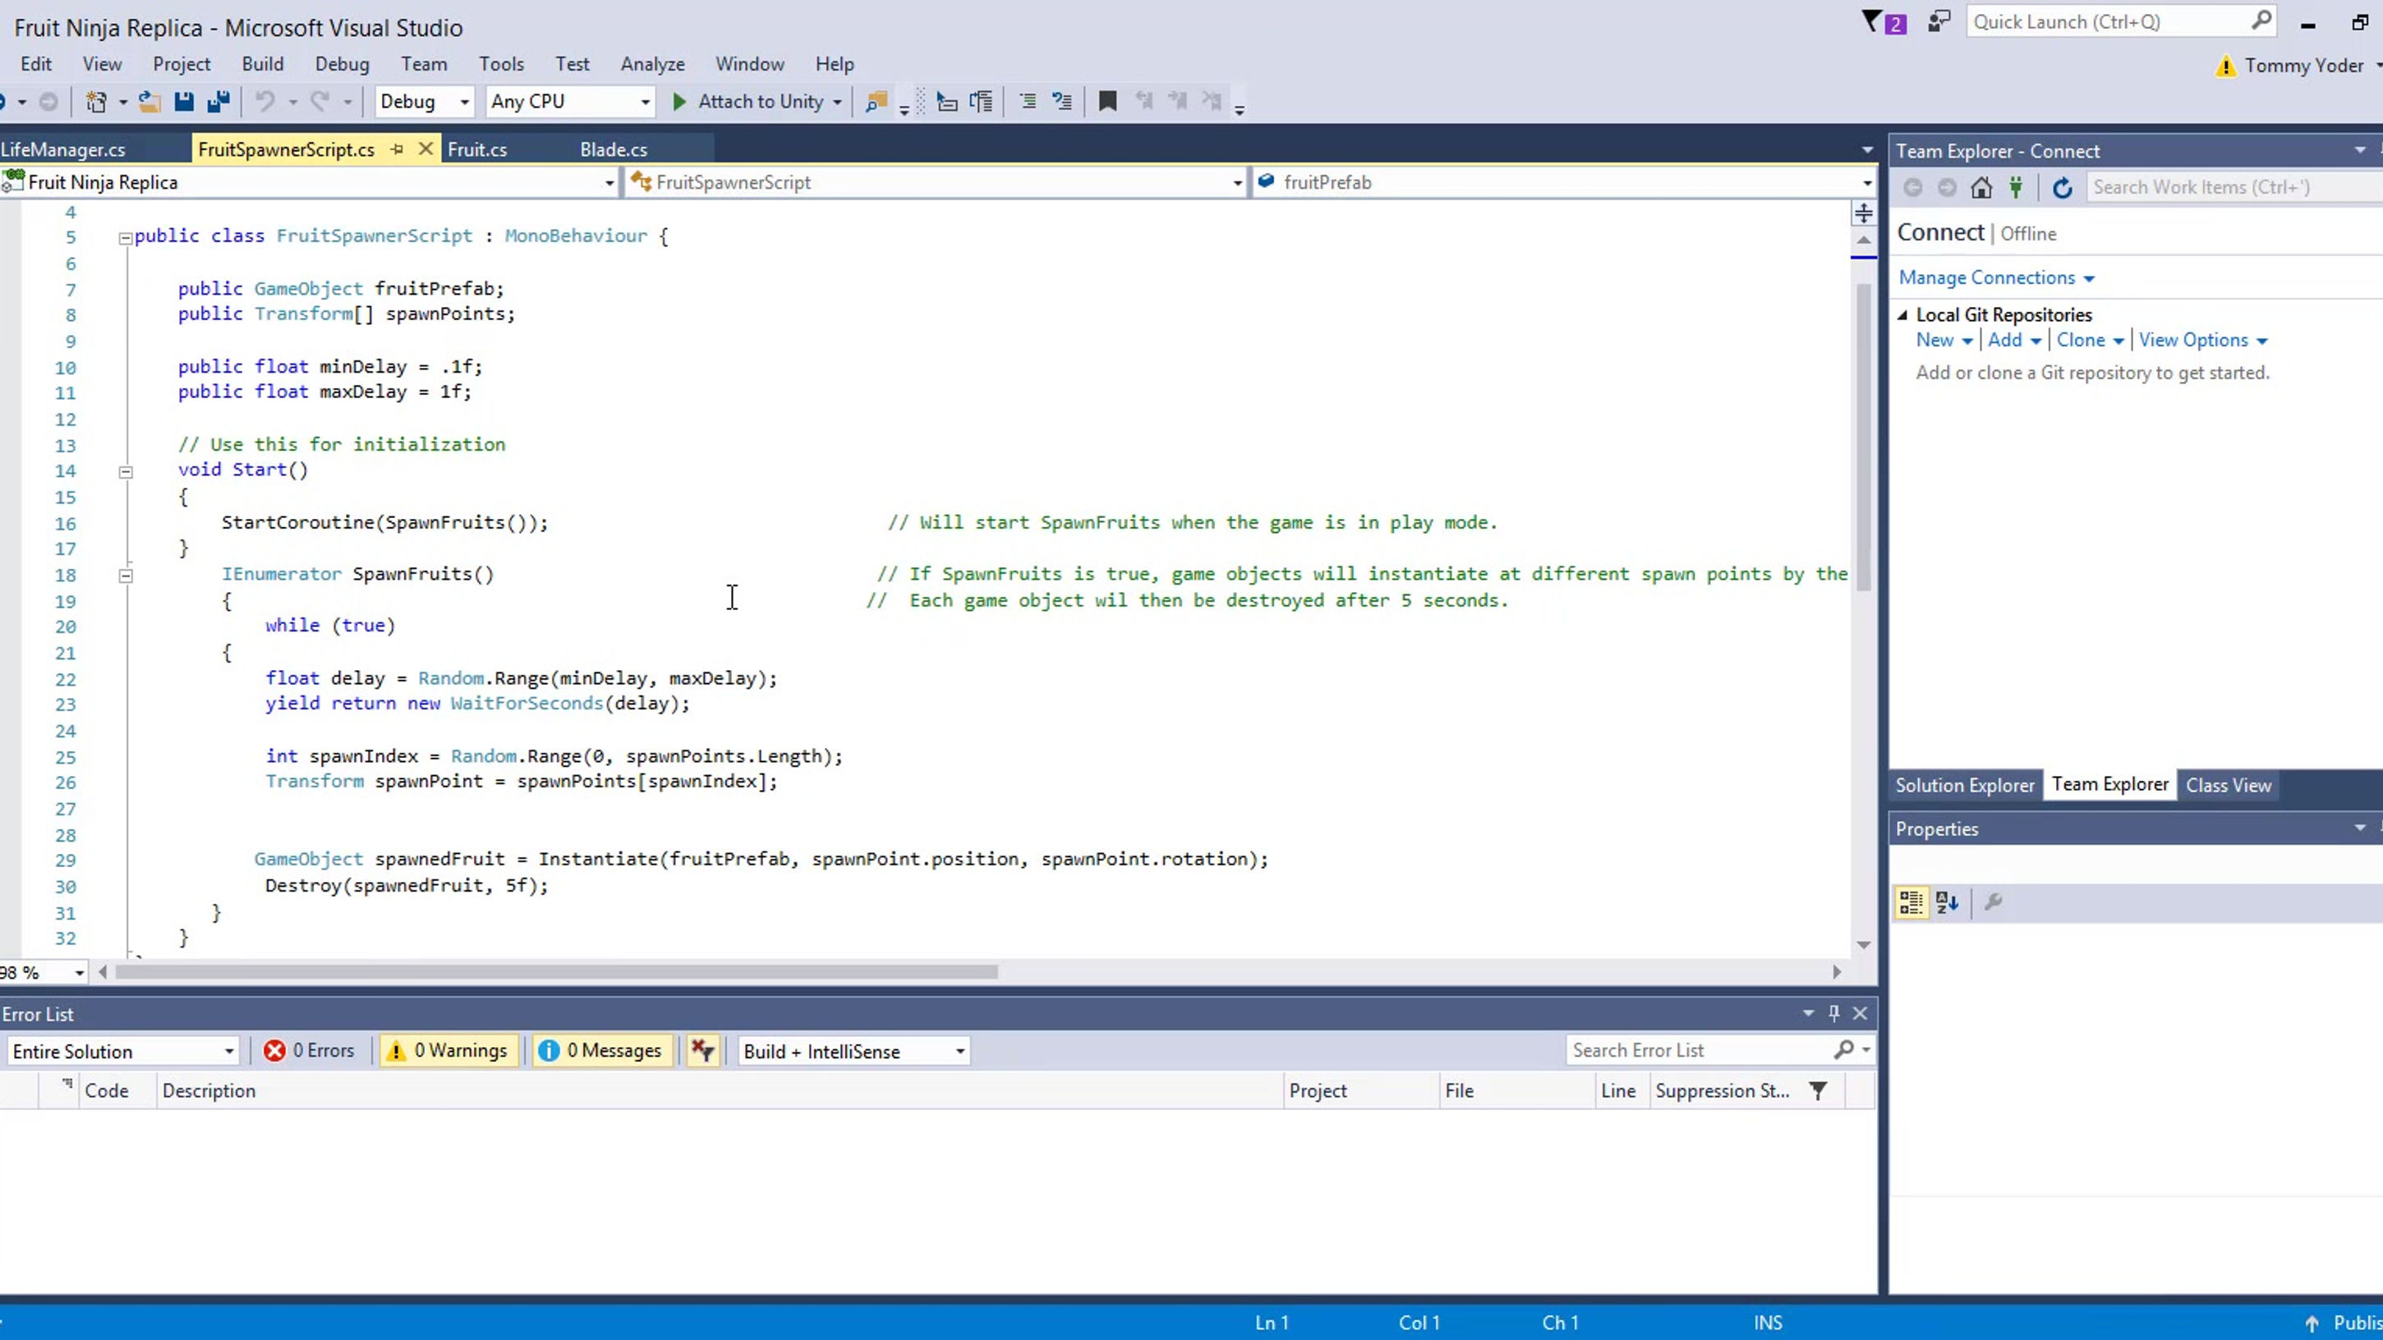Click the Alphabetical sort icon in Properties
Screen dimensions: 2383x1340
pos(1948,902)
